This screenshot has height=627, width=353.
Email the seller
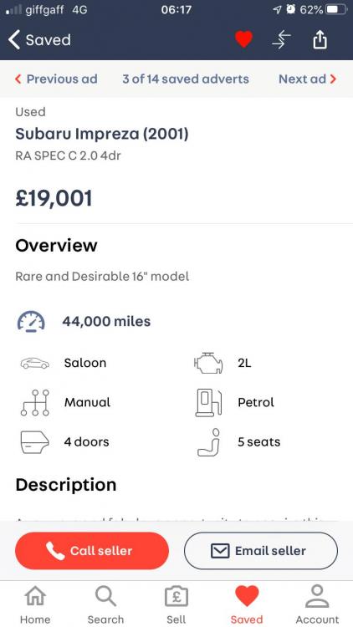point(261,551)
